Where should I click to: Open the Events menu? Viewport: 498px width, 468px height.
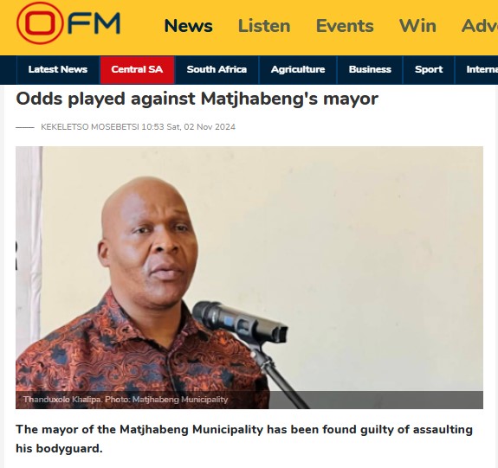345,26
